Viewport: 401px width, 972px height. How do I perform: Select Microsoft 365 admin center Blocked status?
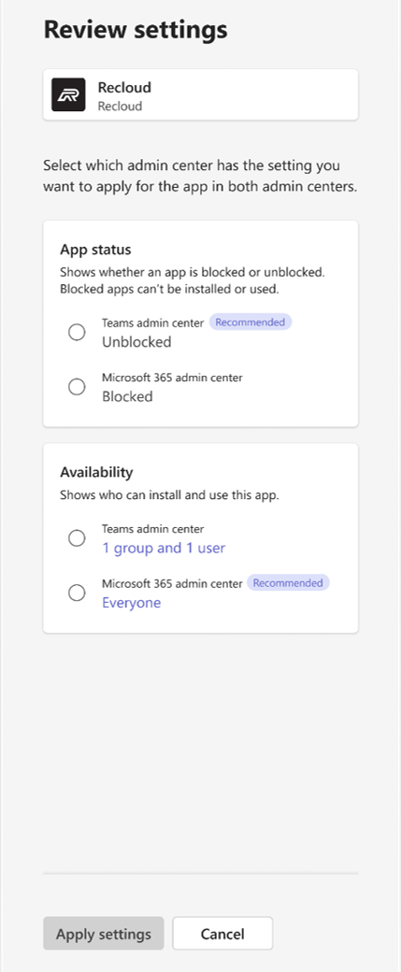pos(77,387)
